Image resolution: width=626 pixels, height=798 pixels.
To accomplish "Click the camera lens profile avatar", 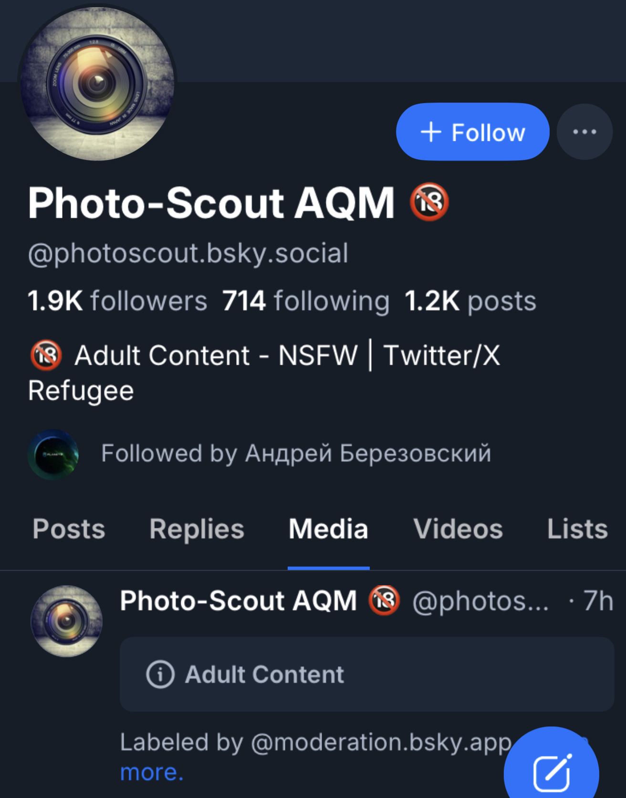I will 98,84.
